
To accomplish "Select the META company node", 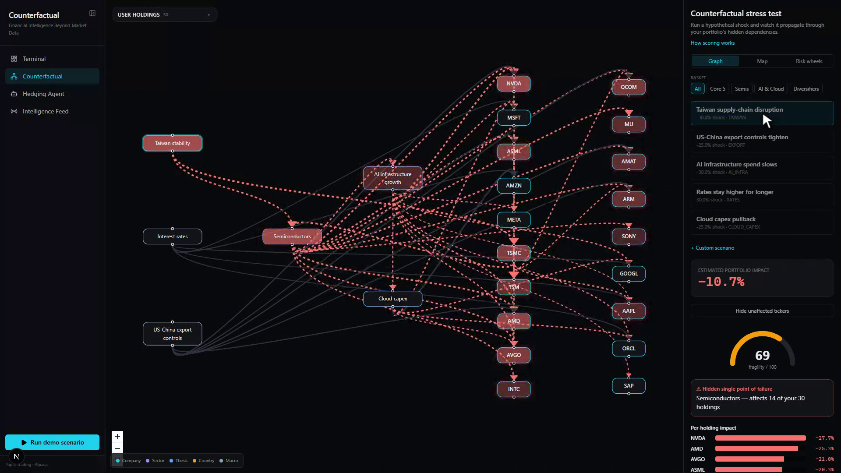I will coord(514,220).
